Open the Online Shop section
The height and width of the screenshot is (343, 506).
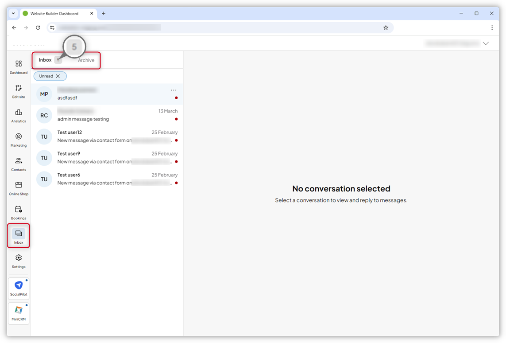click(18, 189)
